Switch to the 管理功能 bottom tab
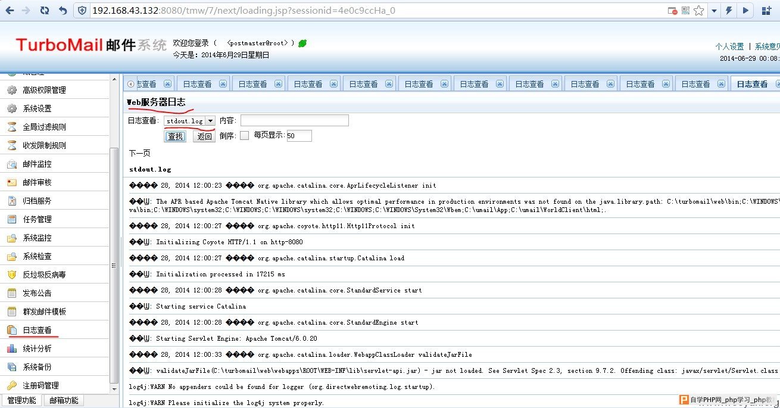 (x=21, y=400)
